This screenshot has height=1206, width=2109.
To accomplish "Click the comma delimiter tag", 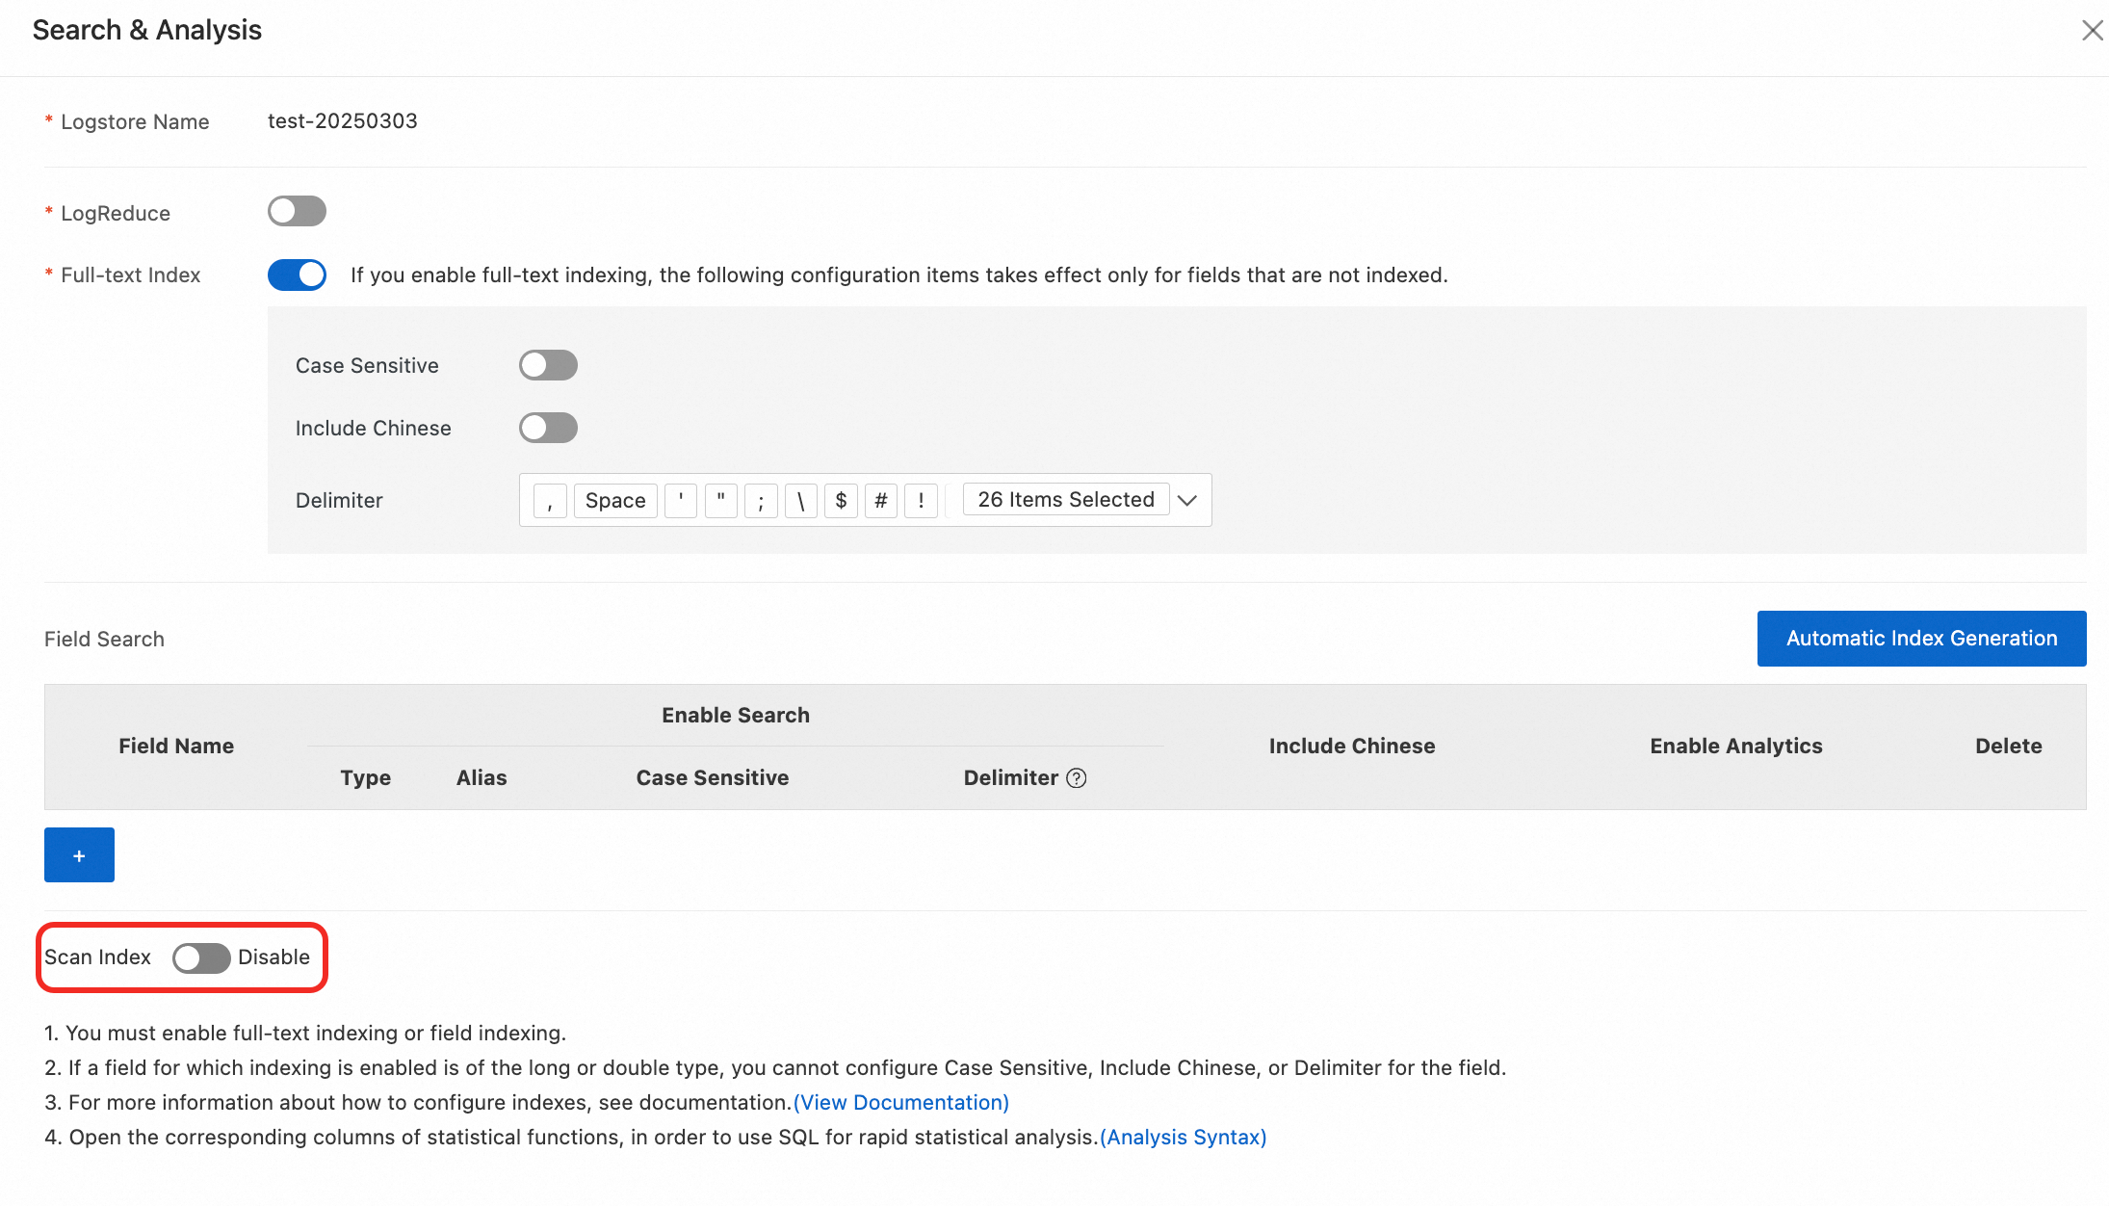I will tap(550, 501).
